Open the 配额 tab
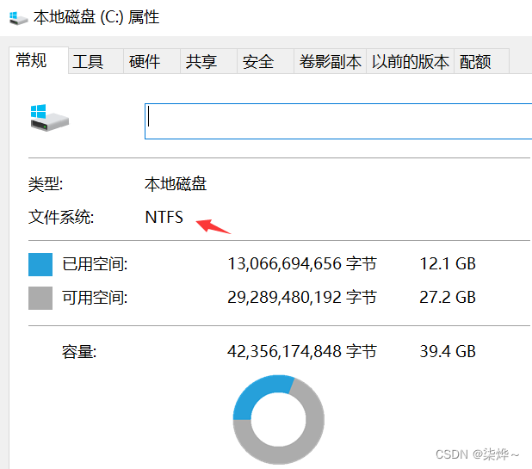Viewport: 532px width, 469px height. tap(476, 61)
